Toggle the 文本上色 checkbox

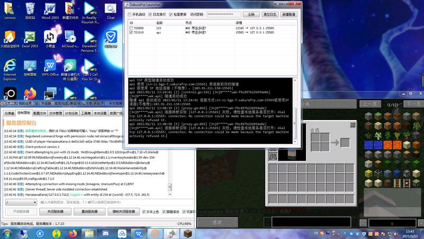tap(144, 211)
